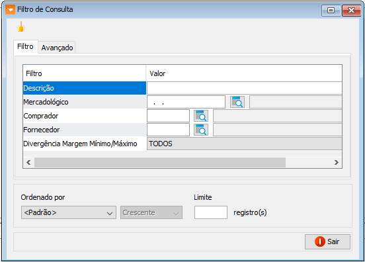Click the Sair button
365x262 pixels.
coord(327,241)
